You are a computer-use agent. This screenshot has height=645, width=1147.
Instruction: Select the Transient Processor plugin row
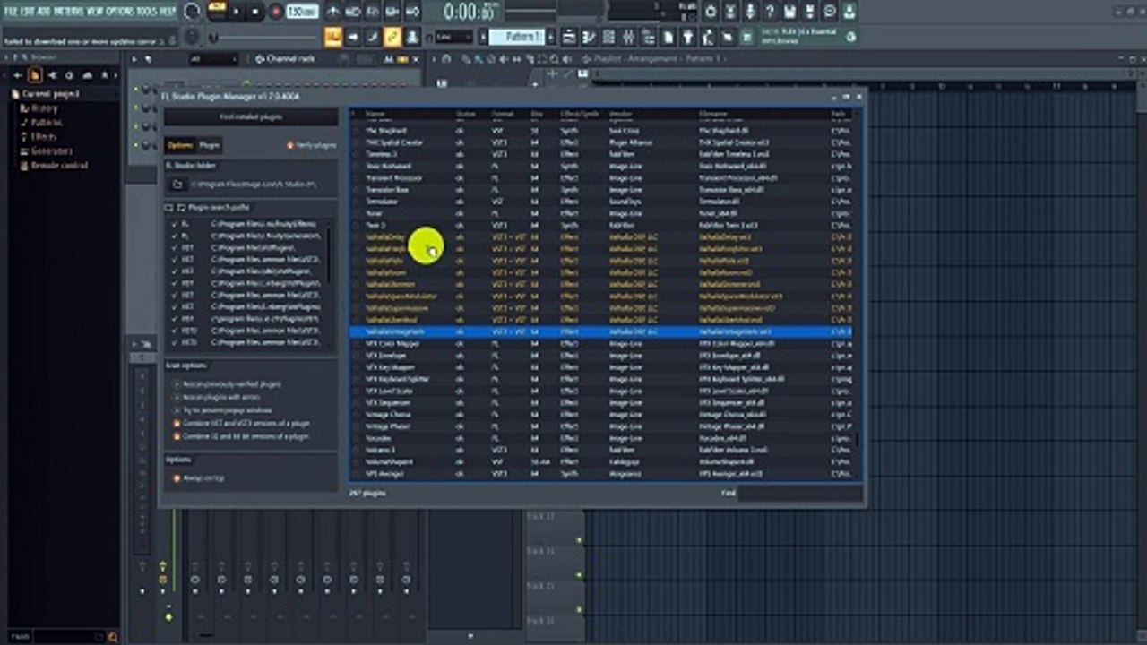600,178
